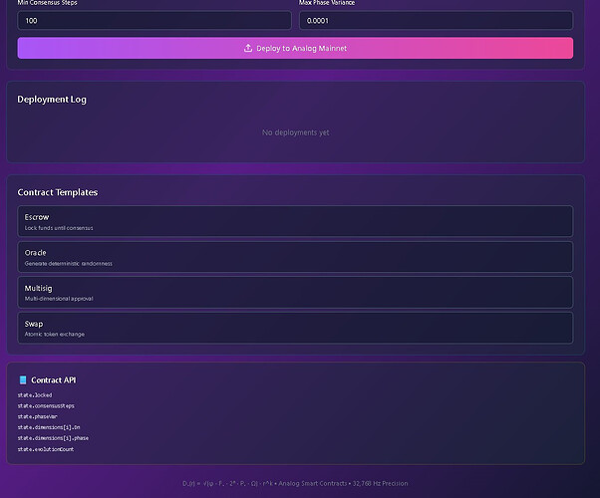Choose the Oracle contract template

point(295,257)
